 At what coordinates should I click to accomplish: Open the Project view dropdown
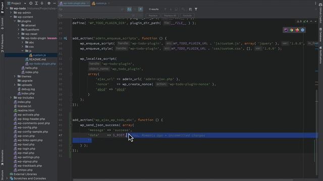[25, 4]
